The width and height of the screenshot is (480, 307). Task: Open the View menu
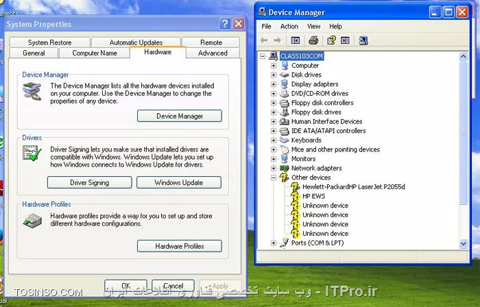coord(314,26)
